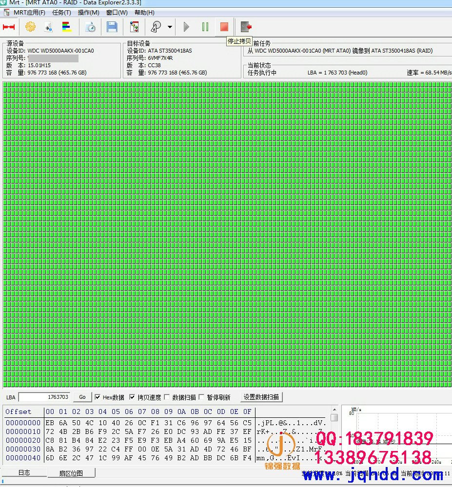452x487 pixels.
Task: Click hex row offset 00000020
Action: pyautogui.click(x=23, y=440)
